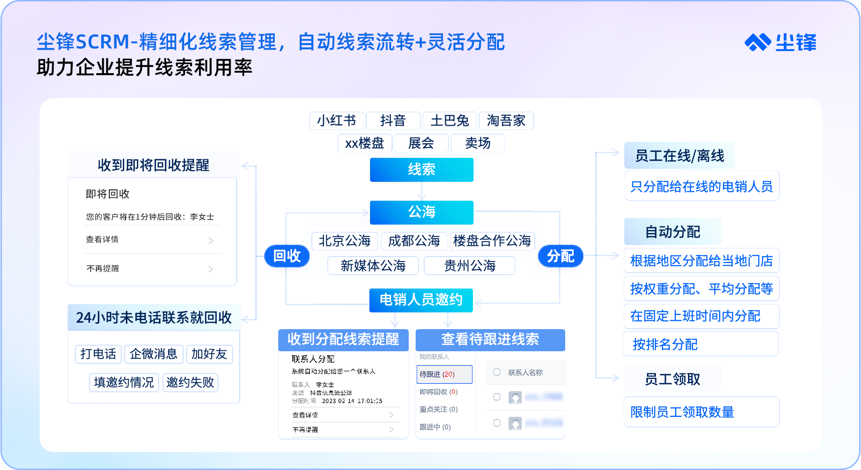Click the first contact row's avatar icon
The width and height of the screenshot is (861, 470).
pos(515,397)
